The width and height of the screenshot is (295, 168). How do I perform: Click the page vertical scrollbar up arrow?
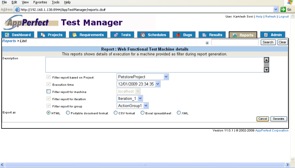pos(293,16)
